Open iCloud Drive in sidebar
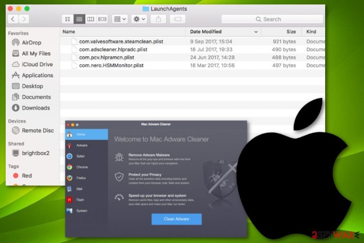364x243 pixels. click(x=32, y=64)
